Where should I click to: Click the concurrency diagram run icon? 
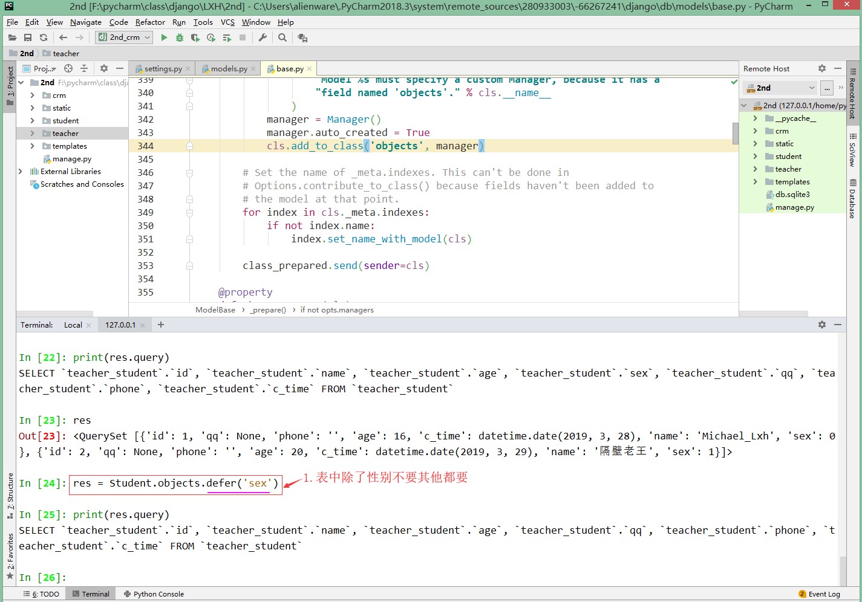click(227, 37)
